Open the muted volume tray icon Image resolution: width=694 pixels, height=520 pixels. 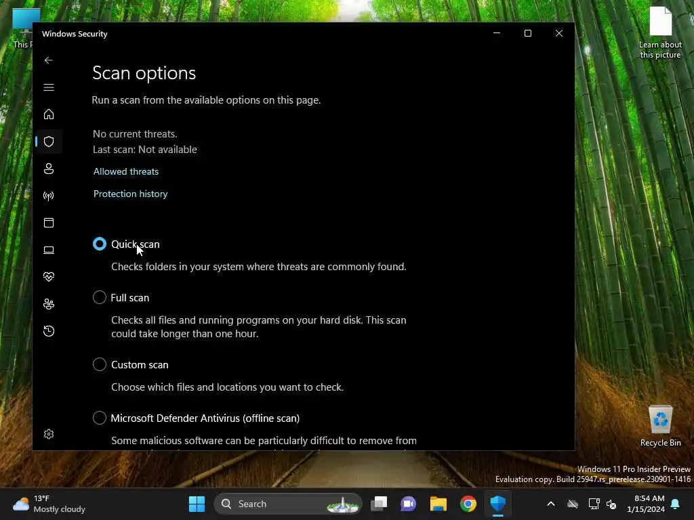pos(611,504)
